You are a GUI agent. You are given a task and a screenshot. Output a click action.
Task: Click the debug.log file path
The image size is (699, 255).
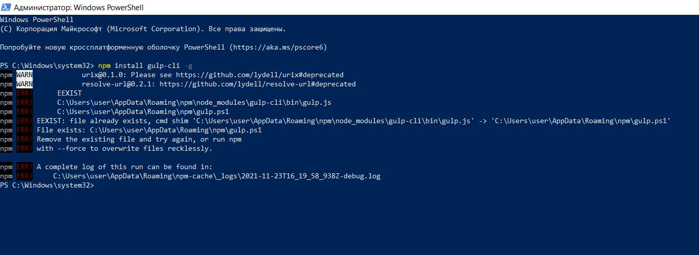tap(217, 176)
